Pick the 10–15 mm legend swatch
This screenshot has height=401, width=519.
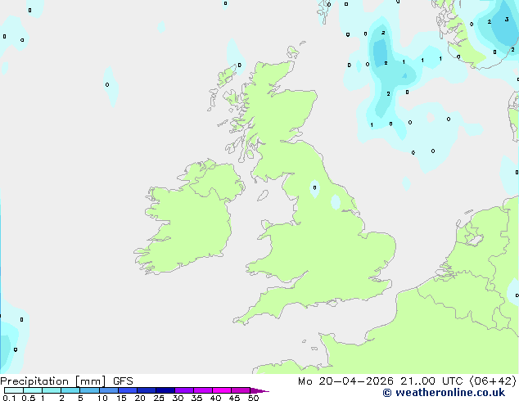pyautogui.click(x=108, y=390)
